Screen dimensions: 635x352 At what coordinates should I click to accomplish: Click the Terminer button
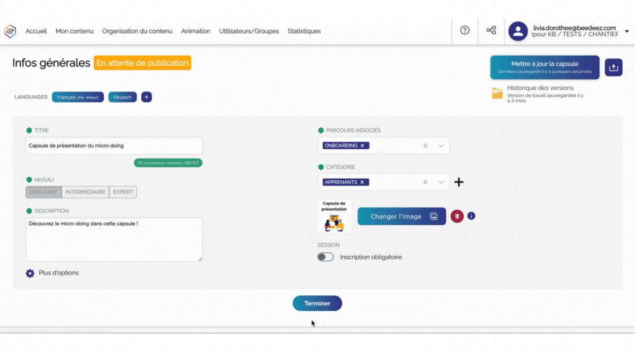click(317, 303)
